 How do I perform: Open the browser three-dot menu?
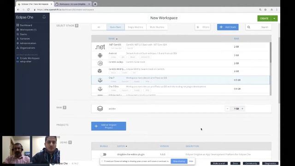[277, 10]
